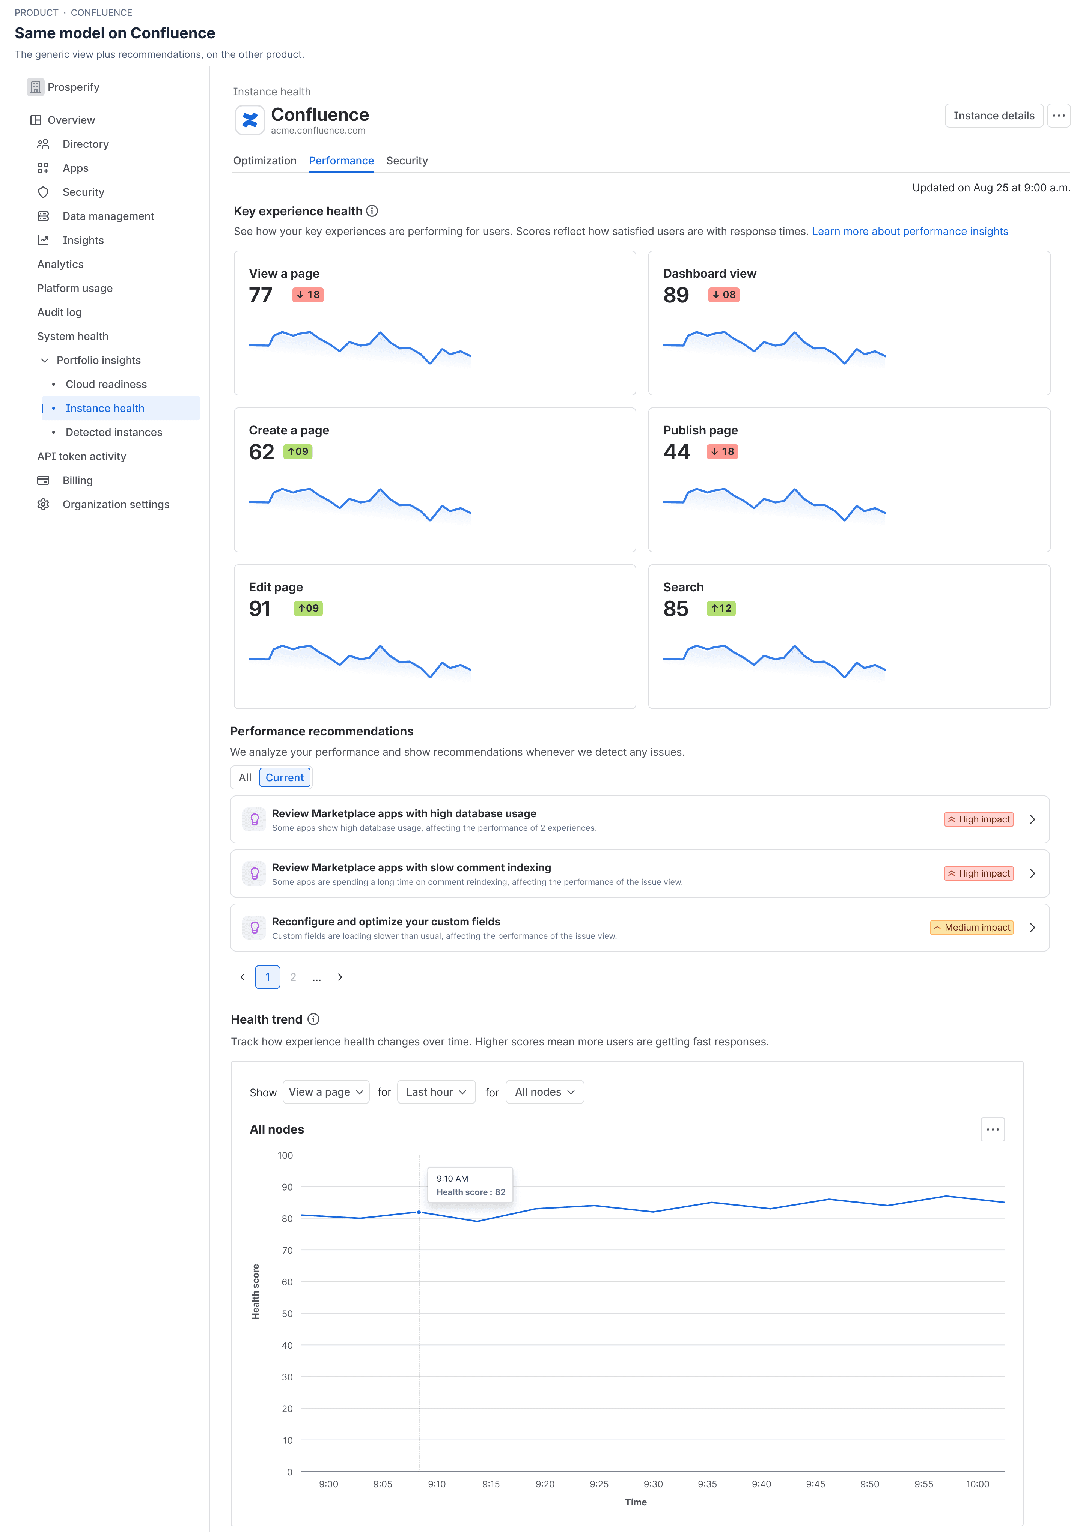The height and width of the screenshot is (1532, 1083).
Task: Click the Dashboard view decrease 08 badge
Action: pos(724,294)
